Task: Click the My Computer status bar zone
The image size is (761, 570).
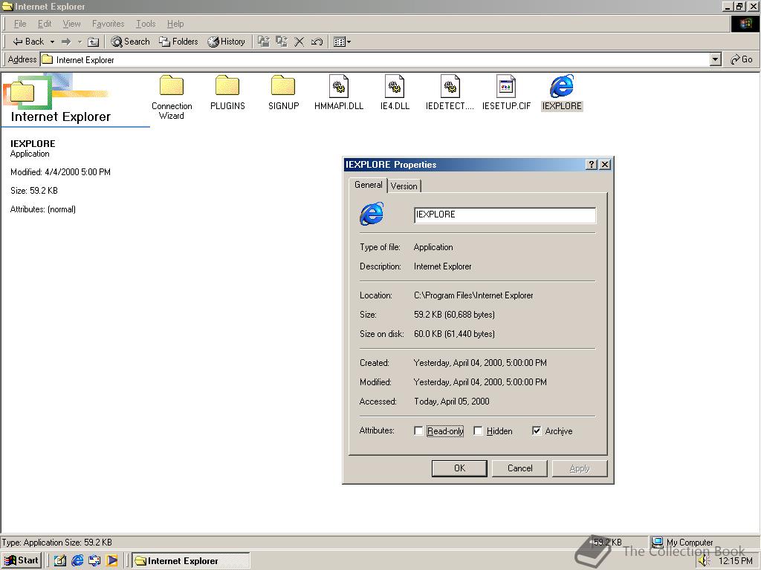Action: (x=703, y=542)
